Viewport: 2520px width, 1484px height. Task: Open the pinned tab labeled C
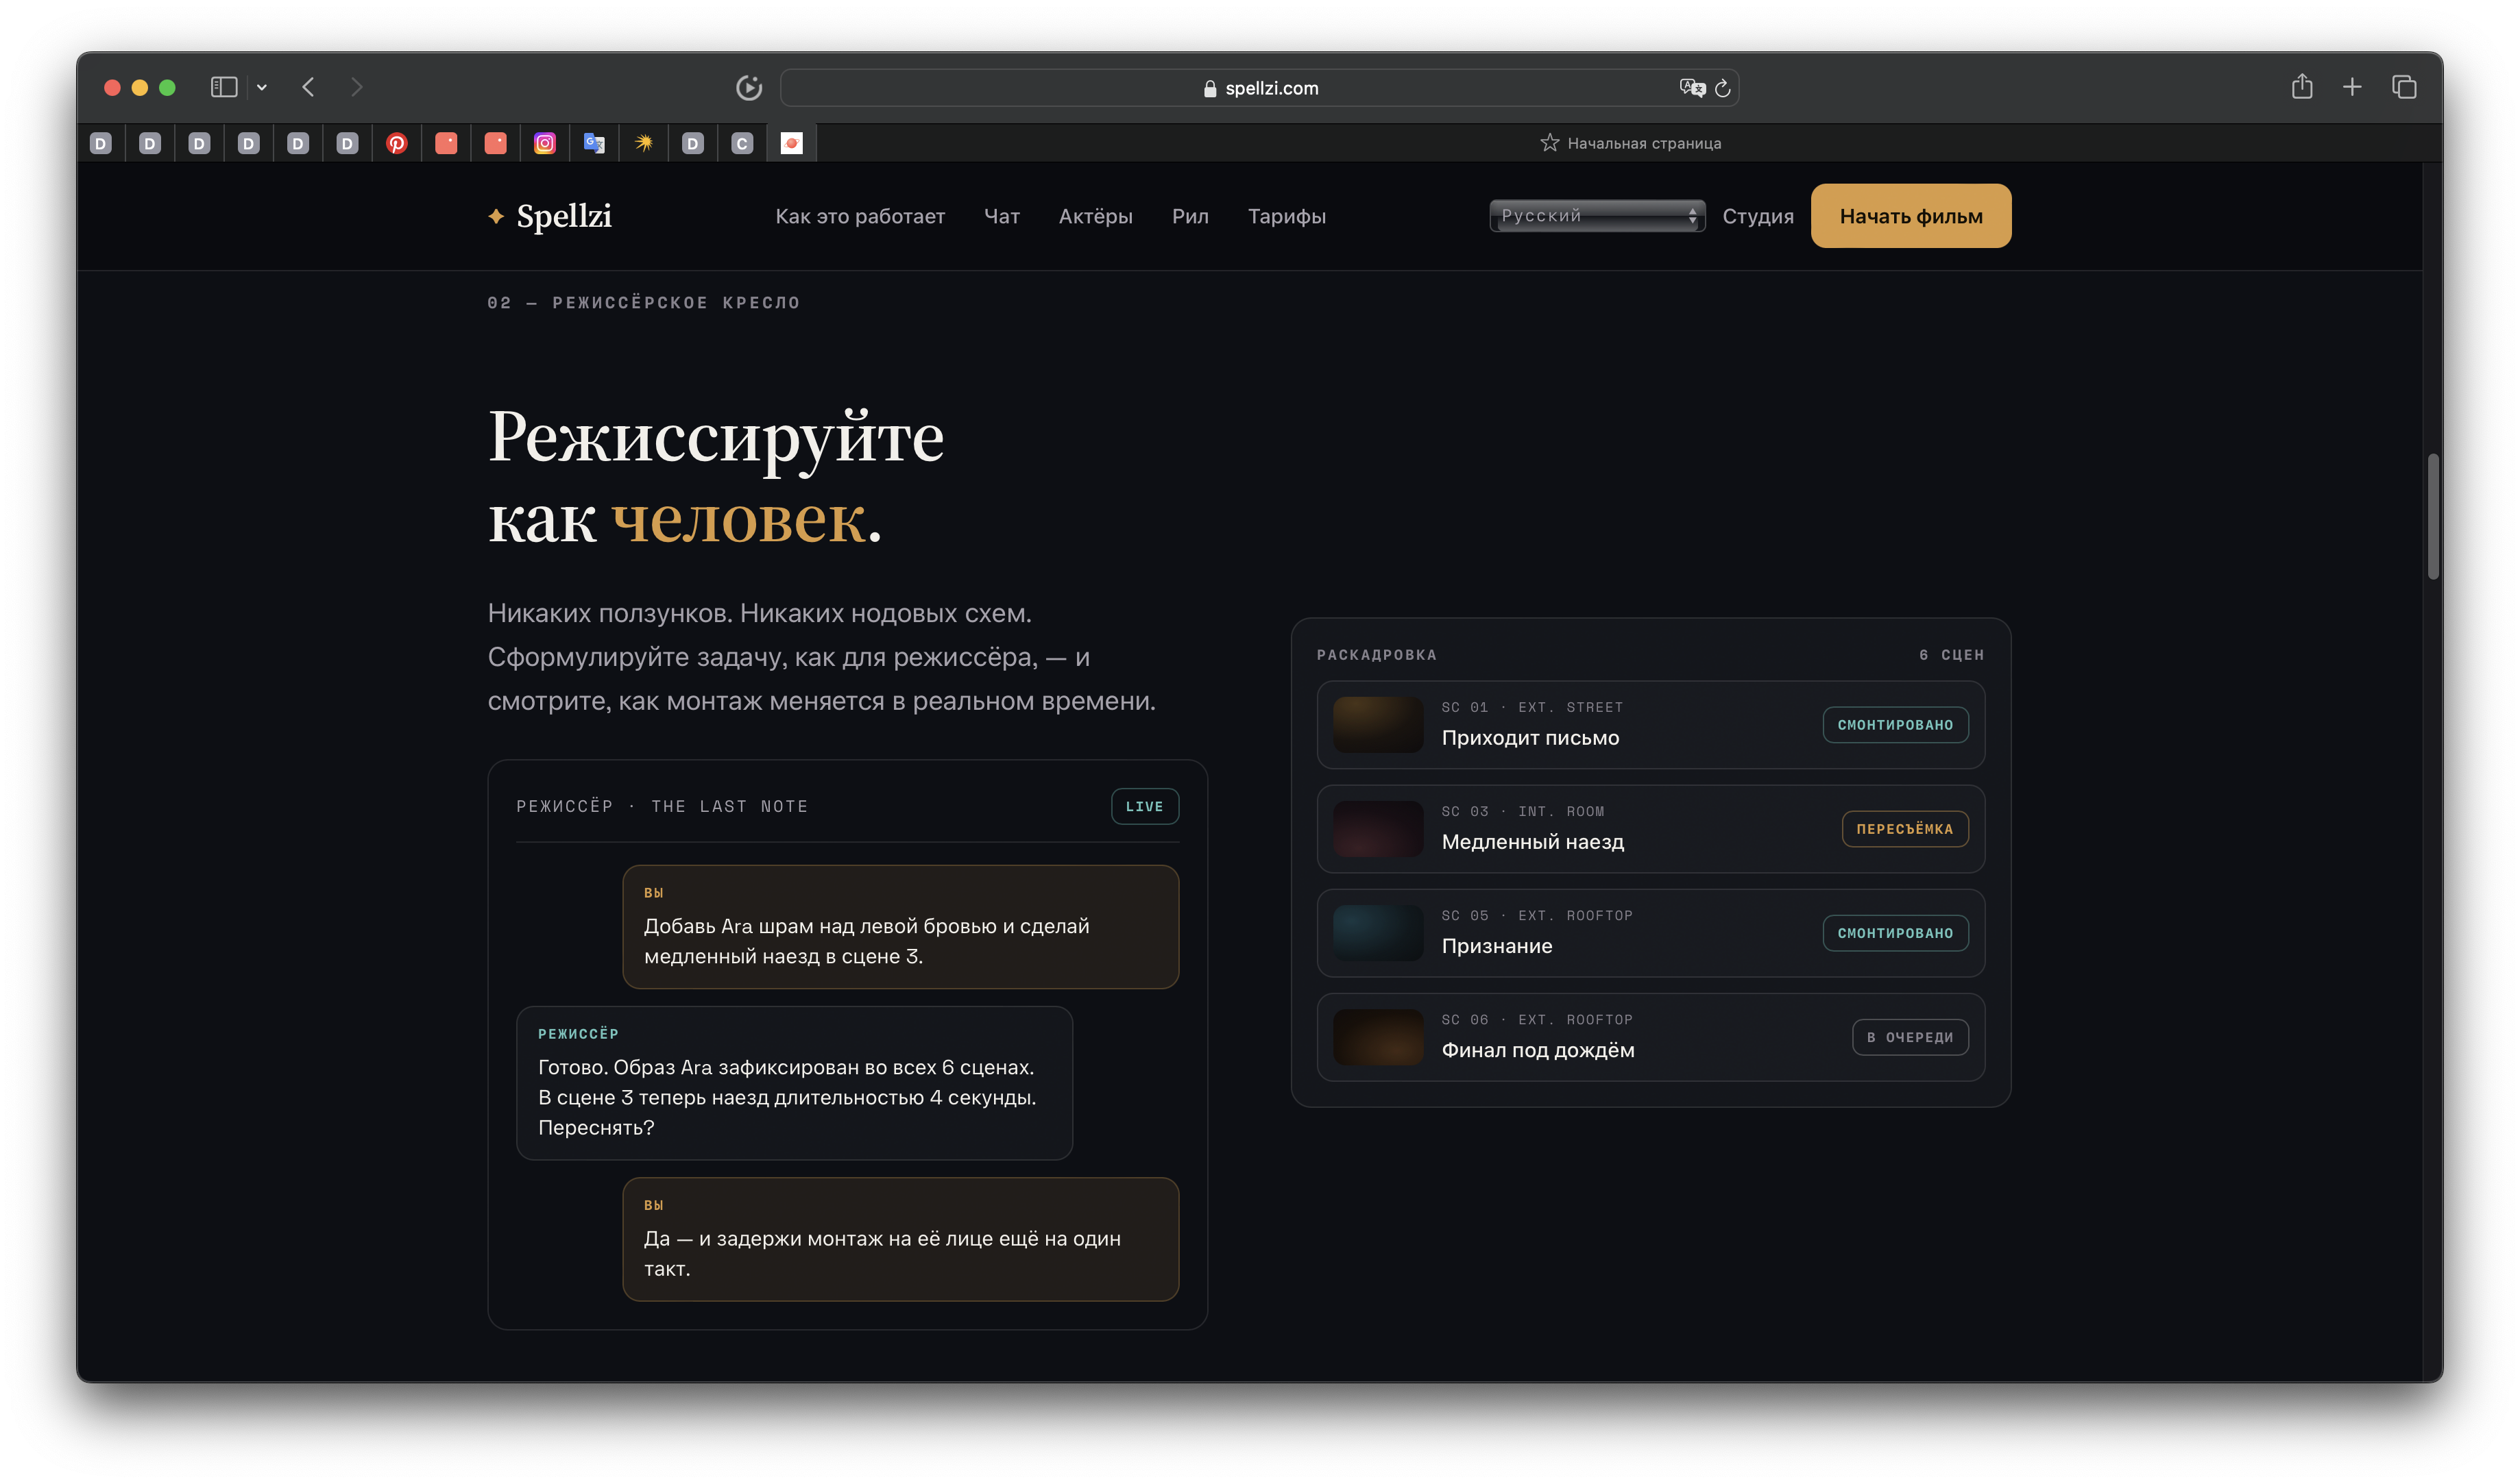coord(742,144)
